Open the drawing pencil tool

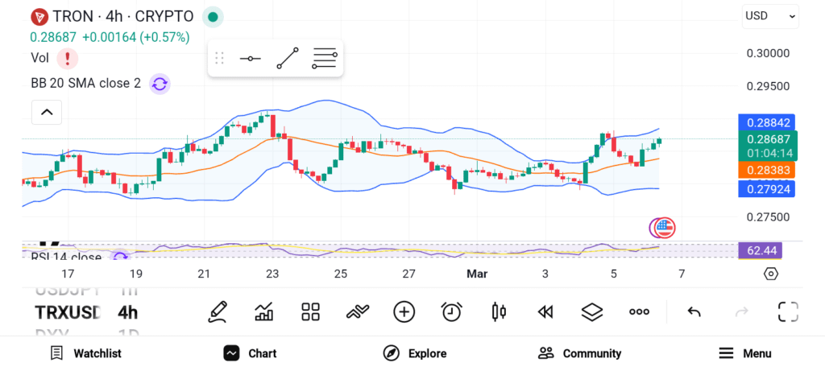click(218, 311)
